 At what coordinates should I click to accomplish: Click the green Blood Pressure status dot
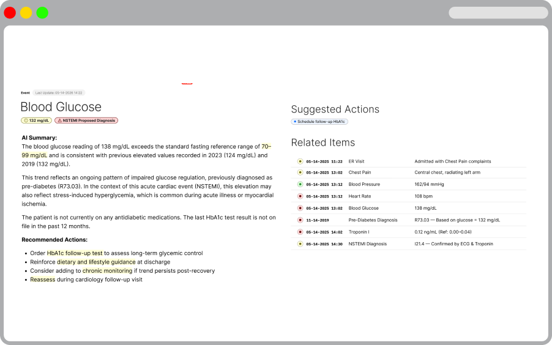click(x=300, y=184)
